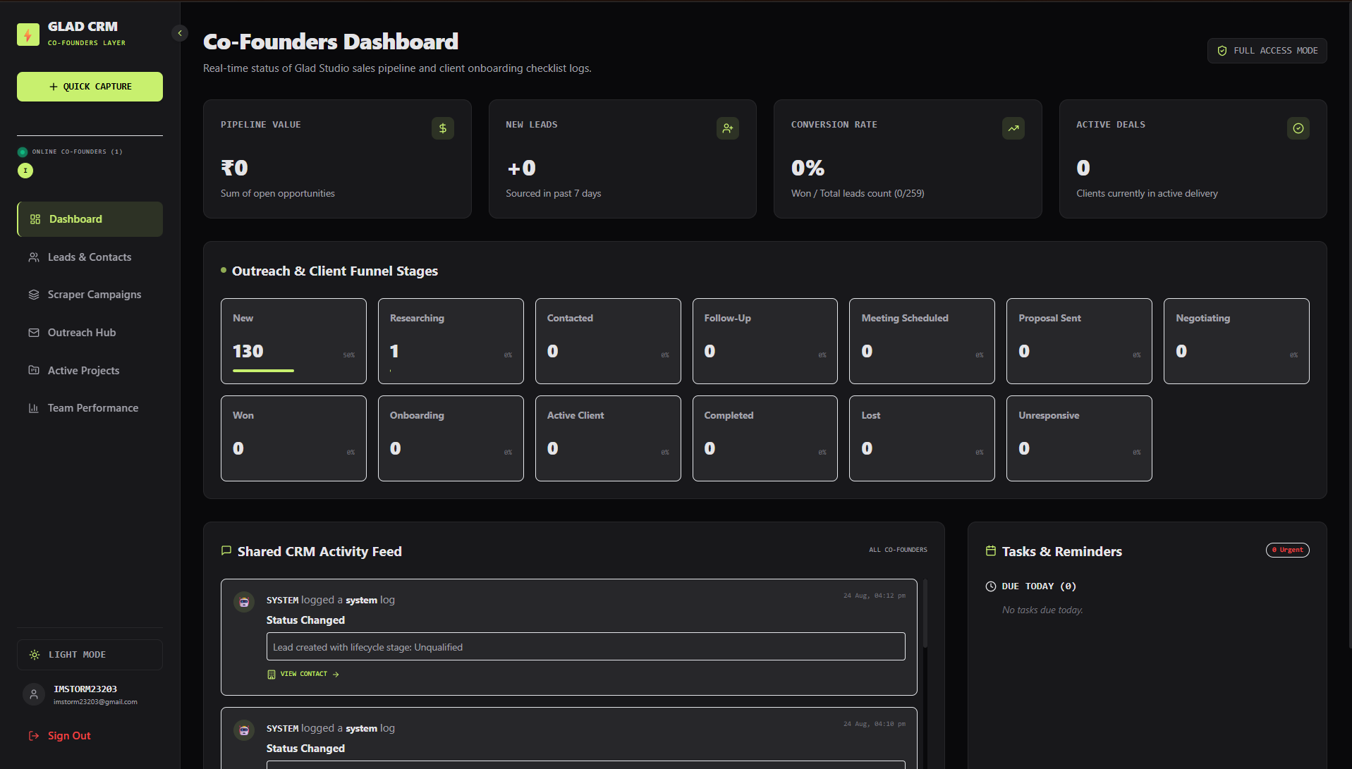The width and height of the screenshot is (1352, 769).
Task: Click the Due Today (0) heading
Action: pos(1039,586)
